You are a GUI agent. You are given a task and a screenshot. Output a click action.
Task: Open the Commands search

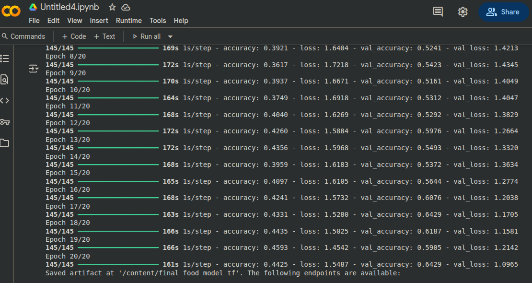click(23, 36)
